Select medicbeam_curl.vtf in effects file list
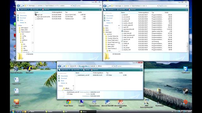 (83, 75)
